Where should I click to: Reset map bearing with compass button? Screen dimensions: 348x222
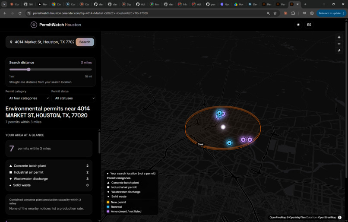tap(339, 51)
